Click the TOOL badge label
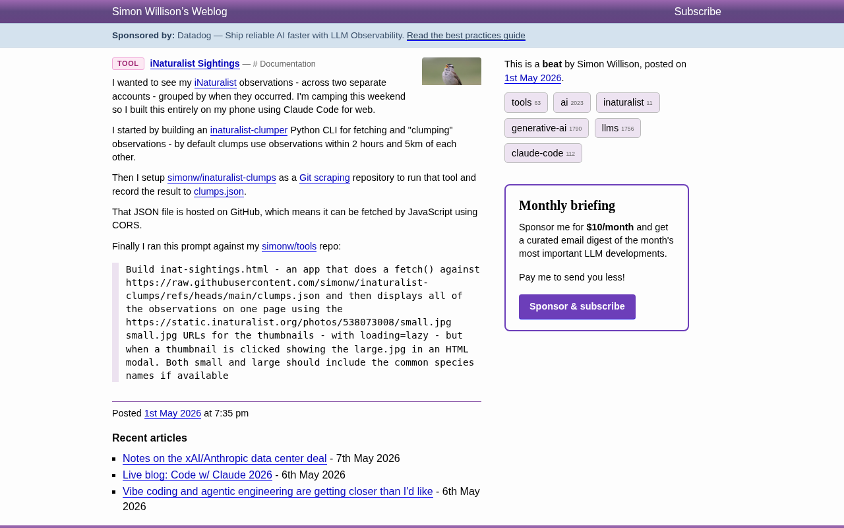The image size is (844, 528). 128,63
